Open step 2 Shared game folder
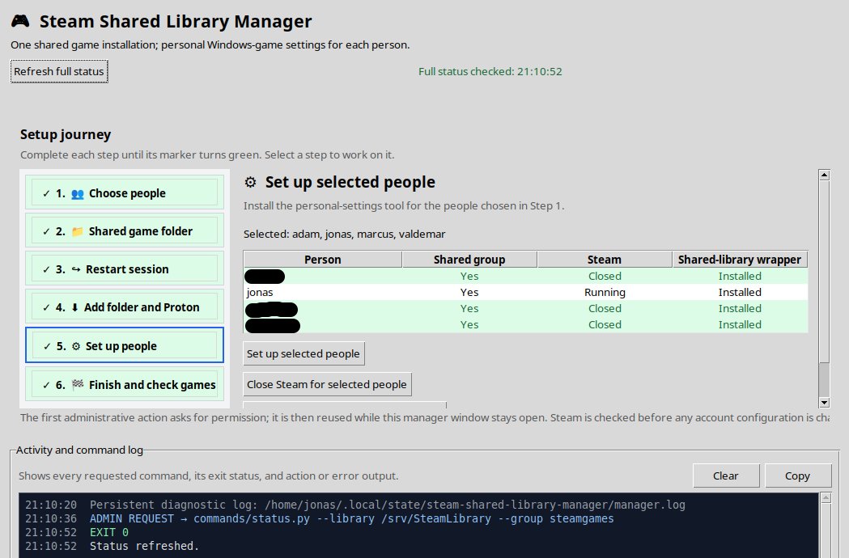Screen dimensions: 849x558 [x=125, y=230]
